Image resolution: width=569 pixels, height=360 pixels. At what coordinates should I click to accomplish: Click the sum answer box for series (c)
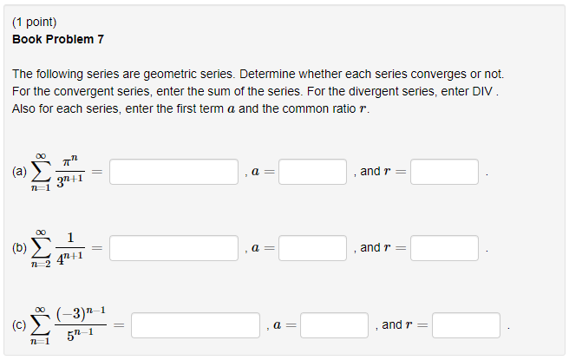point(196,325)
